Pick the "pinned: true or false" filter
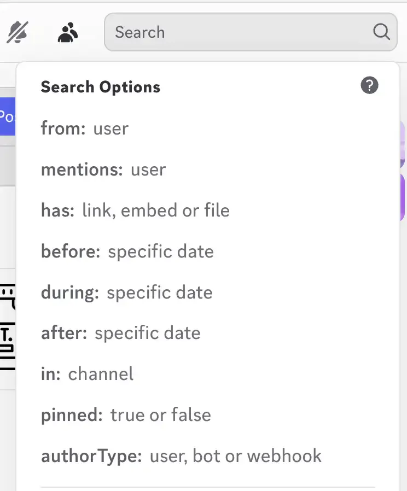 [x=126, y=415]
